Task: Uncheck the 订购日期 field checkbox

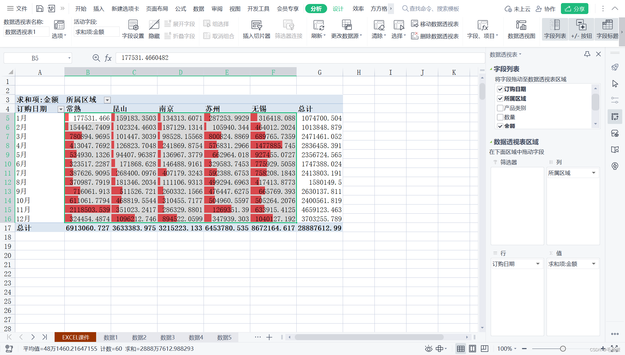Action: (x=500, y=89)
